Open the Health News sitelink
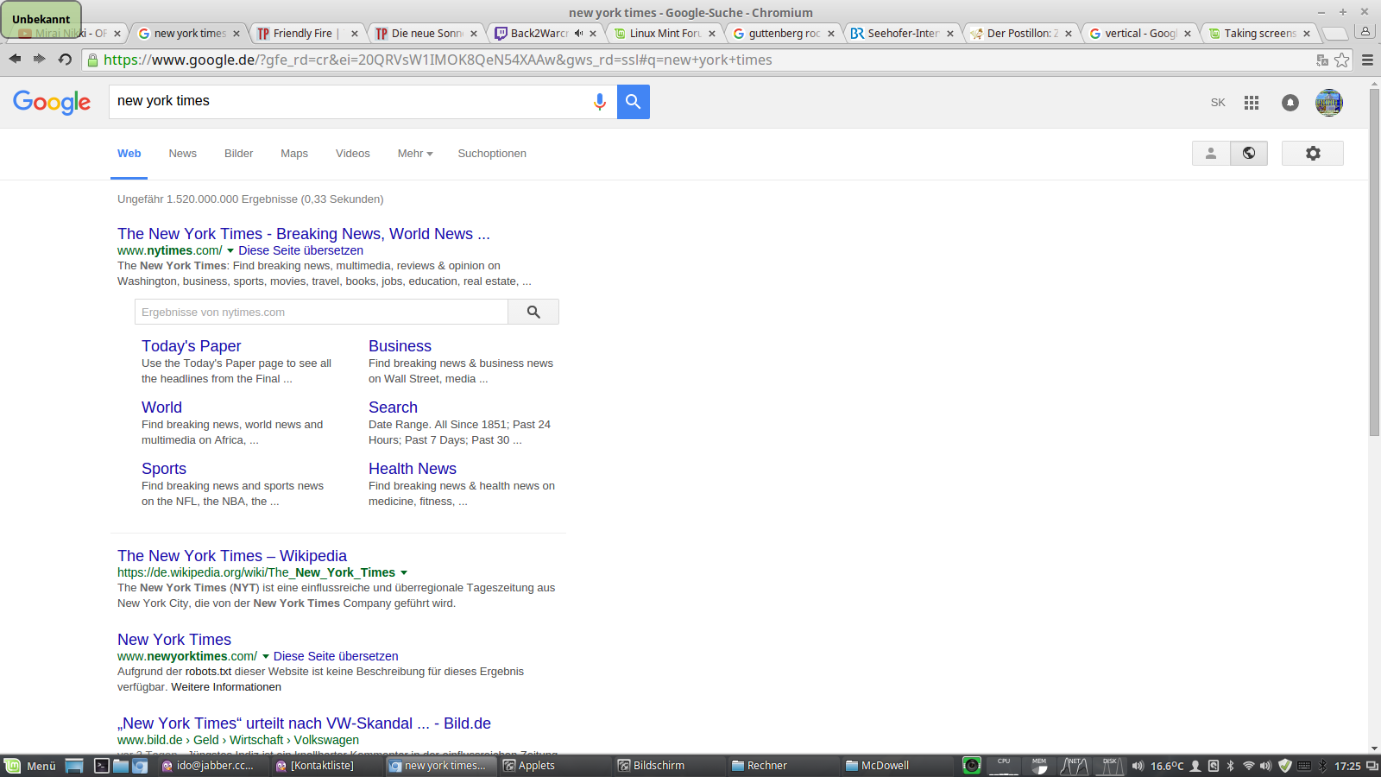 tap(413, 469)
